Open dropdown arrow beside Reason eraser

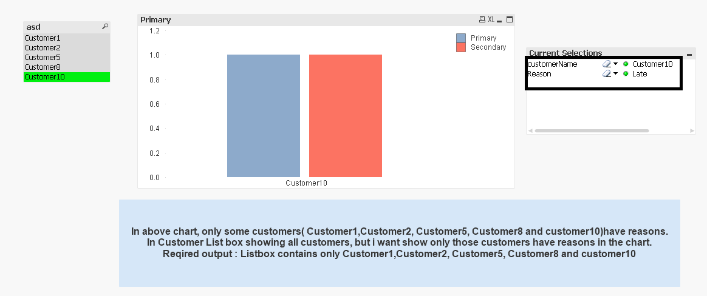click(x=615, y=74)
